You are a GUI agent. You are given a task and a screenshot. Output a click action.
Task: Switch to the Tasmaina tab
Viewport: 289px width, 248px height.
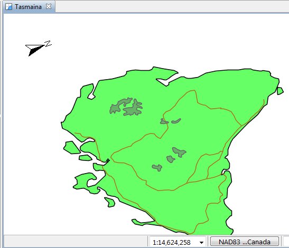[x=28, y=7]
